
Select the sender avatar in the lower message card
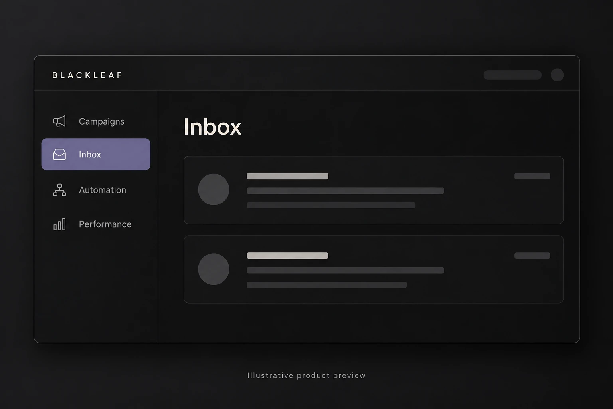click(214, 269)
